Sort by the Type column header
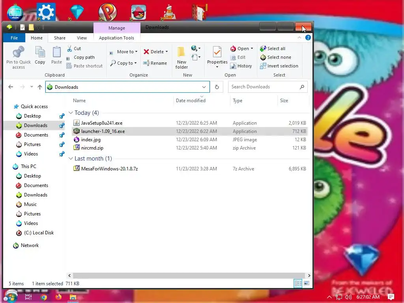 click(238, 101)
